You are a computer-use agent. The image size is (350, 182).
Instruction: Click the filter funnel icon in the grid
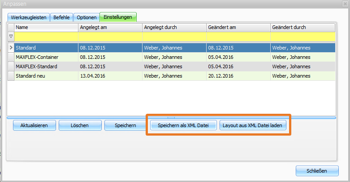click(11, 36)
